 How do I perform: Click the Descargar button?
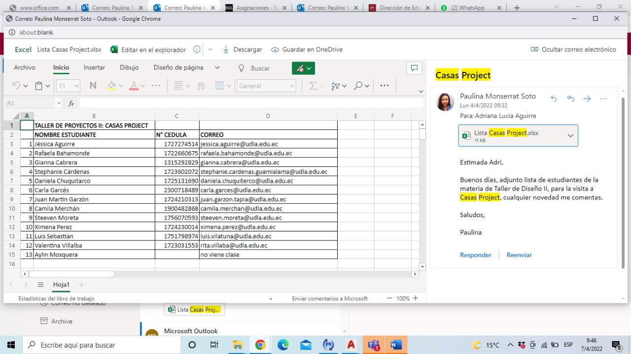pyautogui.click(x=243, y=49)
